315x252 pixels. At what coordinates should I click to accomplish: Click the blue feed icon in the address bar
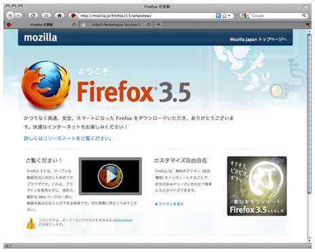coord(218,16)
